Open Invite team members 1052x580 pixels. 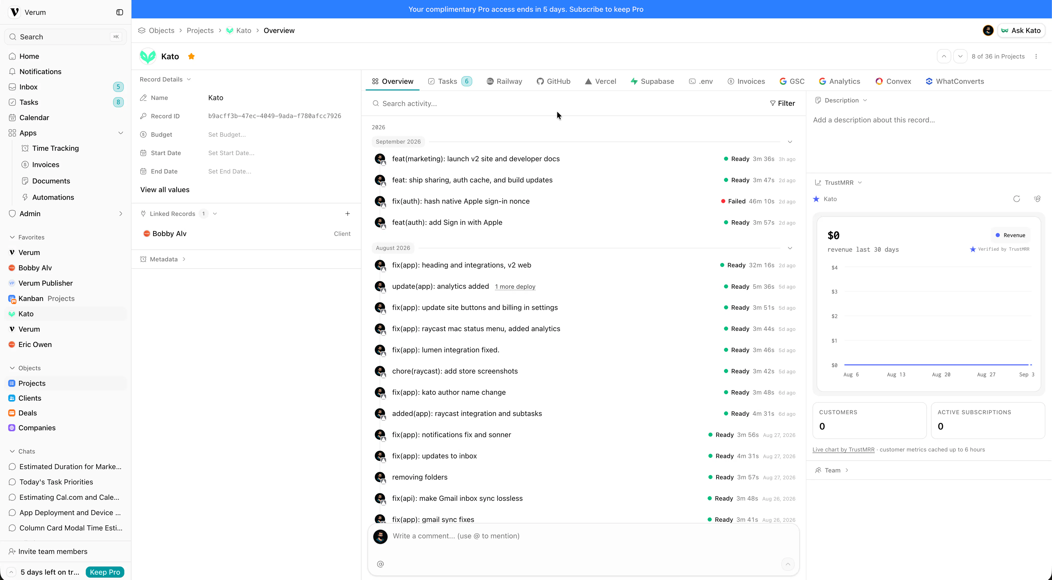tap(48, 551)
